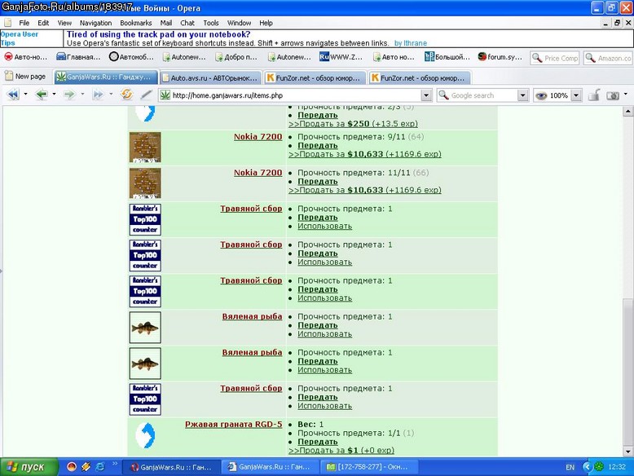Switch to the GanjaWars.Ru tab
This screenshot has width=634, height=476.
coord(106,77)
